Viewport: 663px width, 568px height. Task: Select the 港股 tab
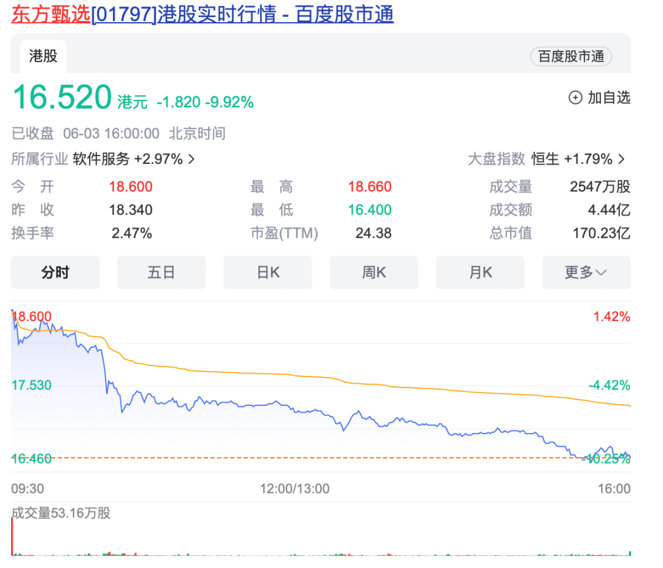click(x=43, y=56)
